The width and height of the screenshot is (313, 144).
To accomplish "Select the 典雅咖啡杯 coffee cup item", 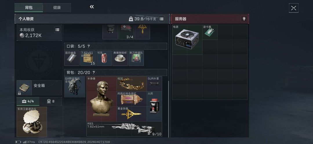I will 120,58.
